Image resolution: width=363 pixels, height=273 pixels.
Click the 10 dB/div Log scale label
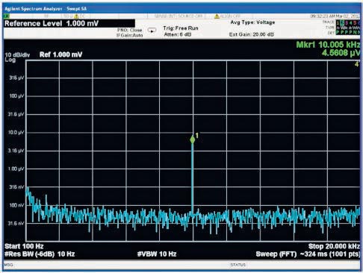(x=17, y=57)
